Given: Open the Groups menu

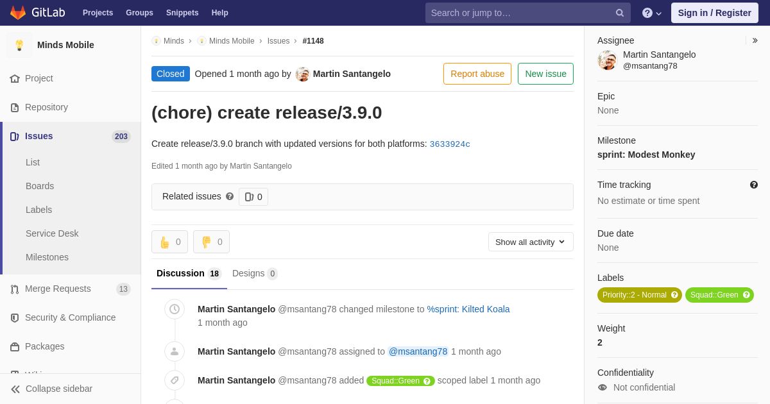Looking at the screenshot, I should pyautogui.click(x=139, y=13).
